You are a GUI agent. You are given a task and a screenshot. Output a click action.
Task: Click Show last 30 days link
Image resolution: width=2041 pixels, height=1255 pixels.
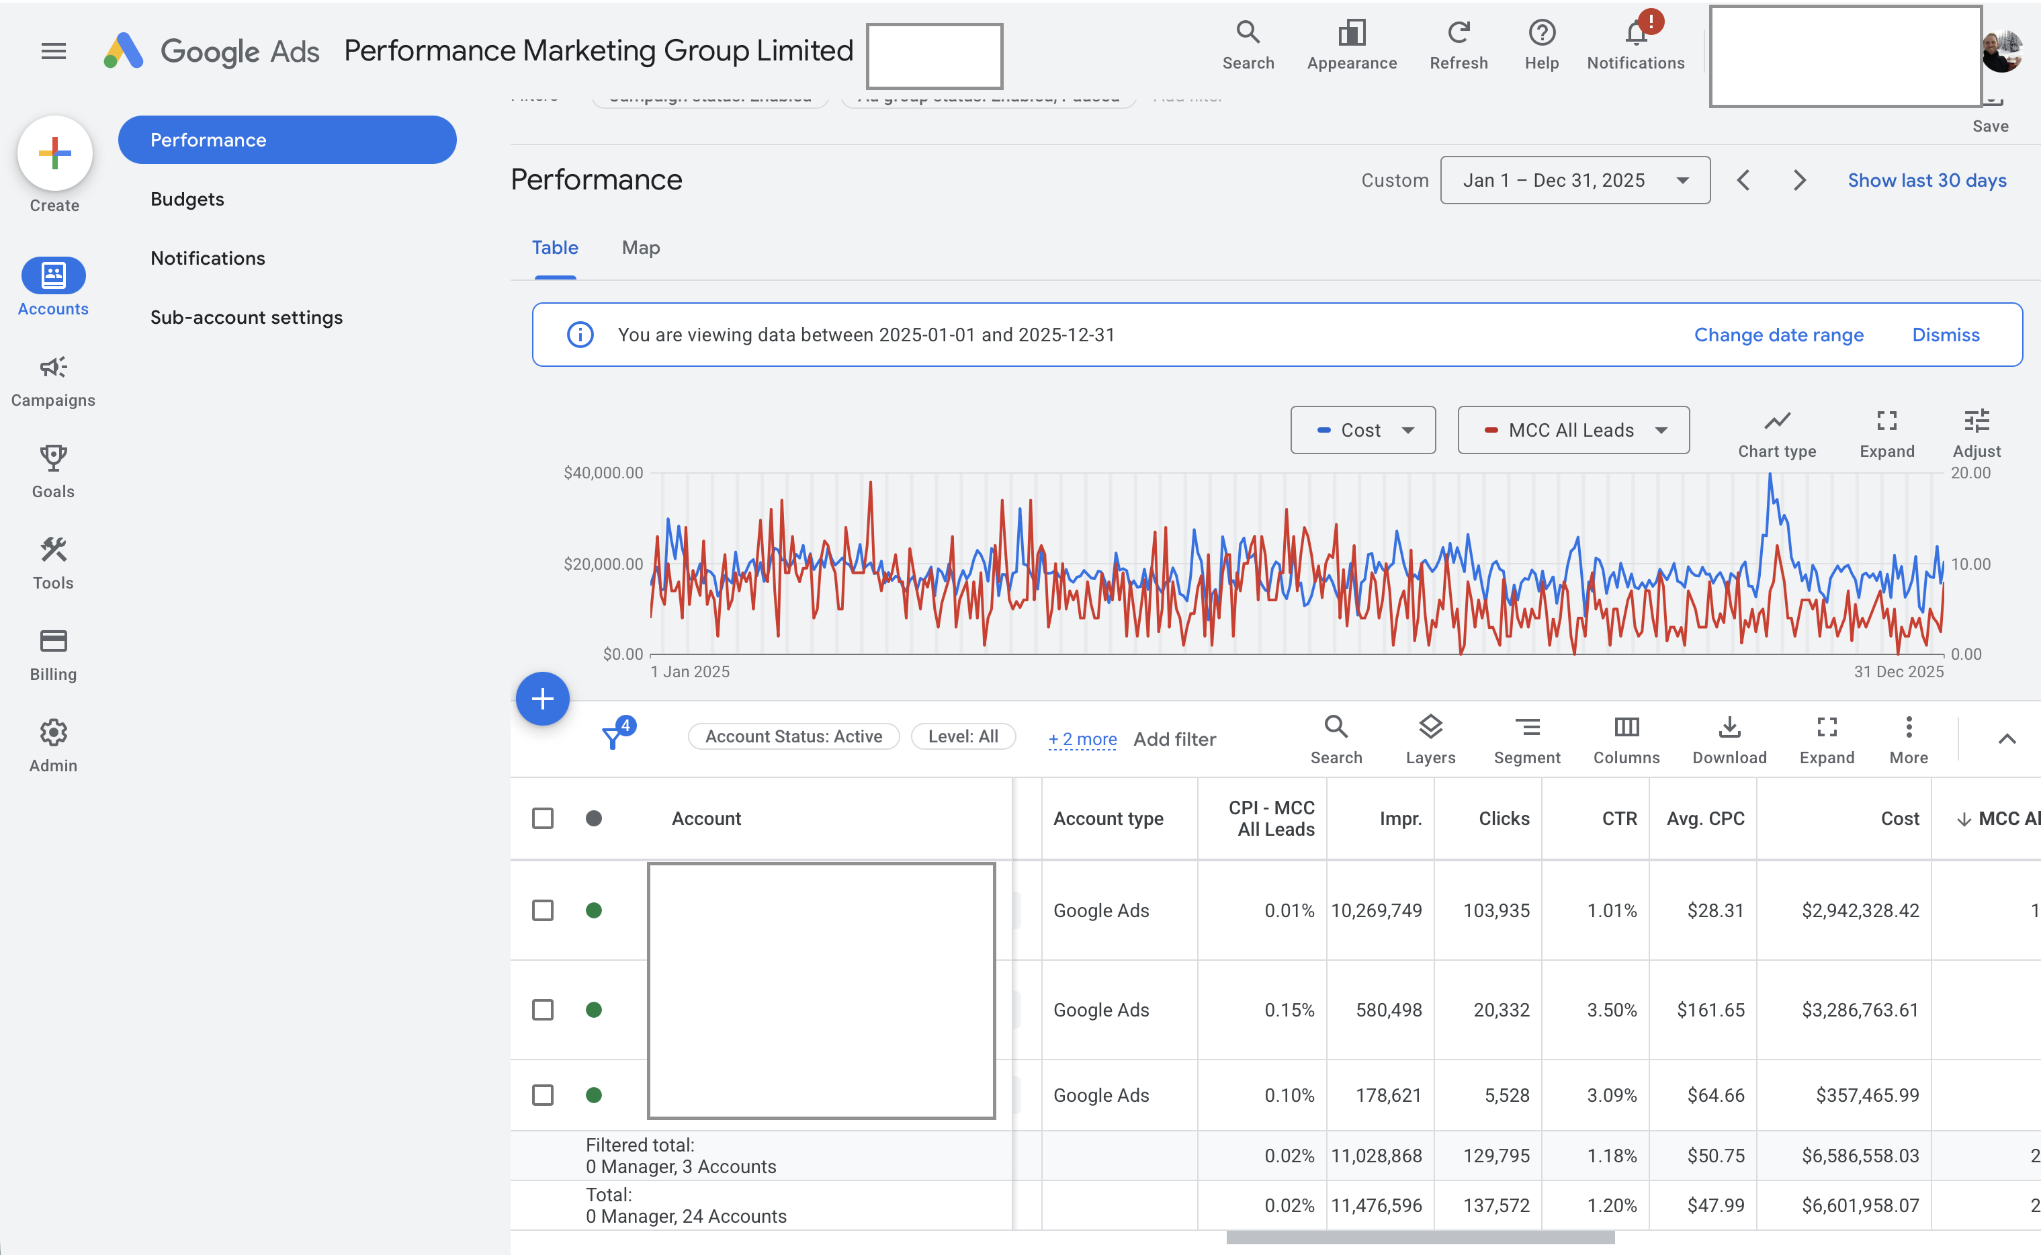point(1927,180)
